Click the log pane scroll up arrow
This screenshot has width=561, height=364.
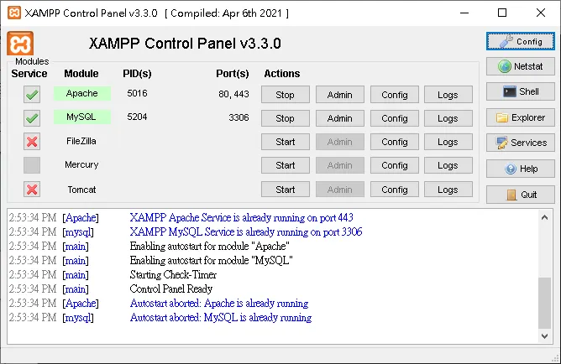pos(544,217)
